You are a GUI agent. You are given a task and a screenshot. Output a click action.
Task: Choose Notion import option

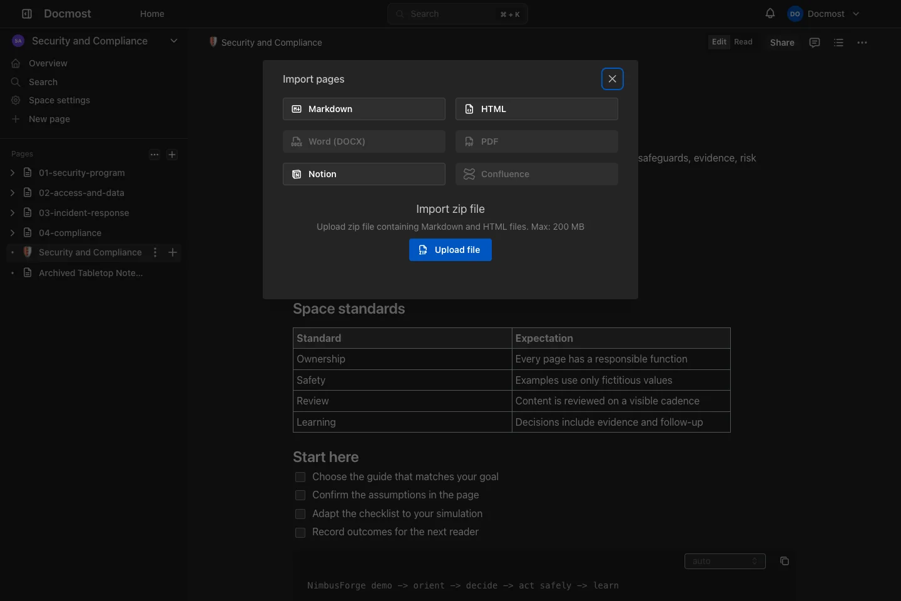tap(364, 174)
